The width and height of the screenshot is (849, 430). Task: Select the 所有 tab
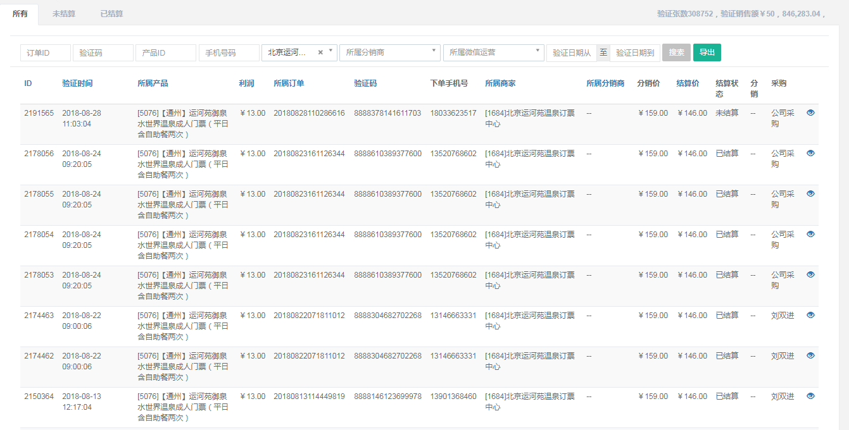pos(20,14)
